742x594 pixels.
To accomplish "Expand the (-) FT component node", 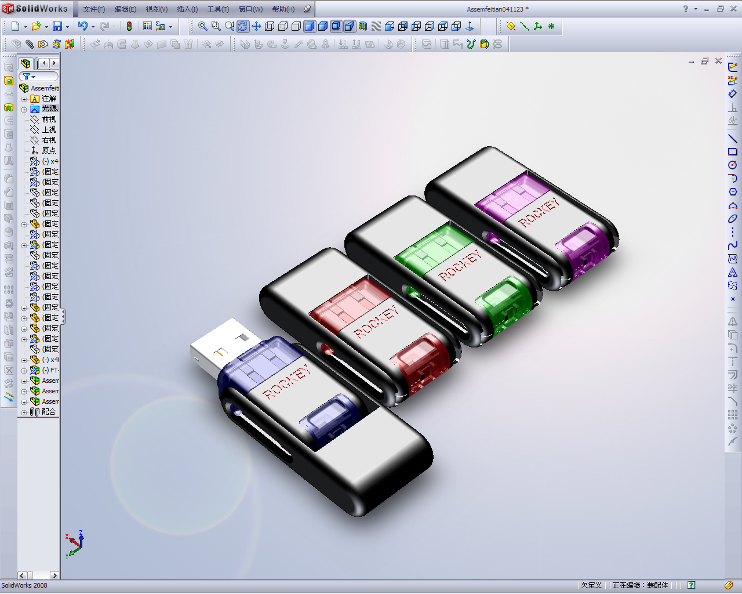I will [x=24, y=371].
